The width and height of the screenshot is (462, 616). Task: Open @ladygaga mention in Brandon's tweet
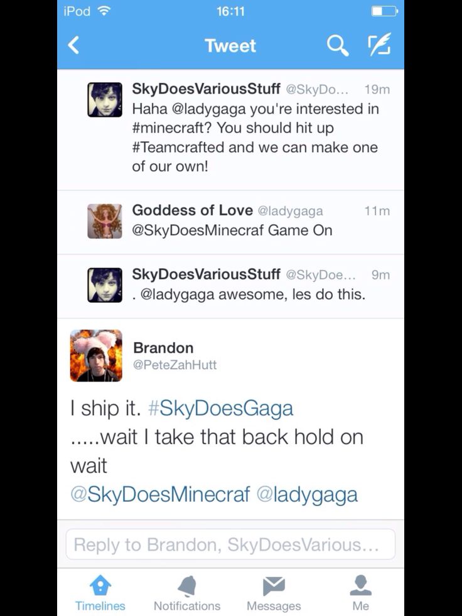pyautogui.click(x=307, y=494)
